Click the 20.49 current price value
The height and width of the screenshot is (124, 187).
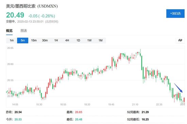pyautogui.click(x=15, y=15)
